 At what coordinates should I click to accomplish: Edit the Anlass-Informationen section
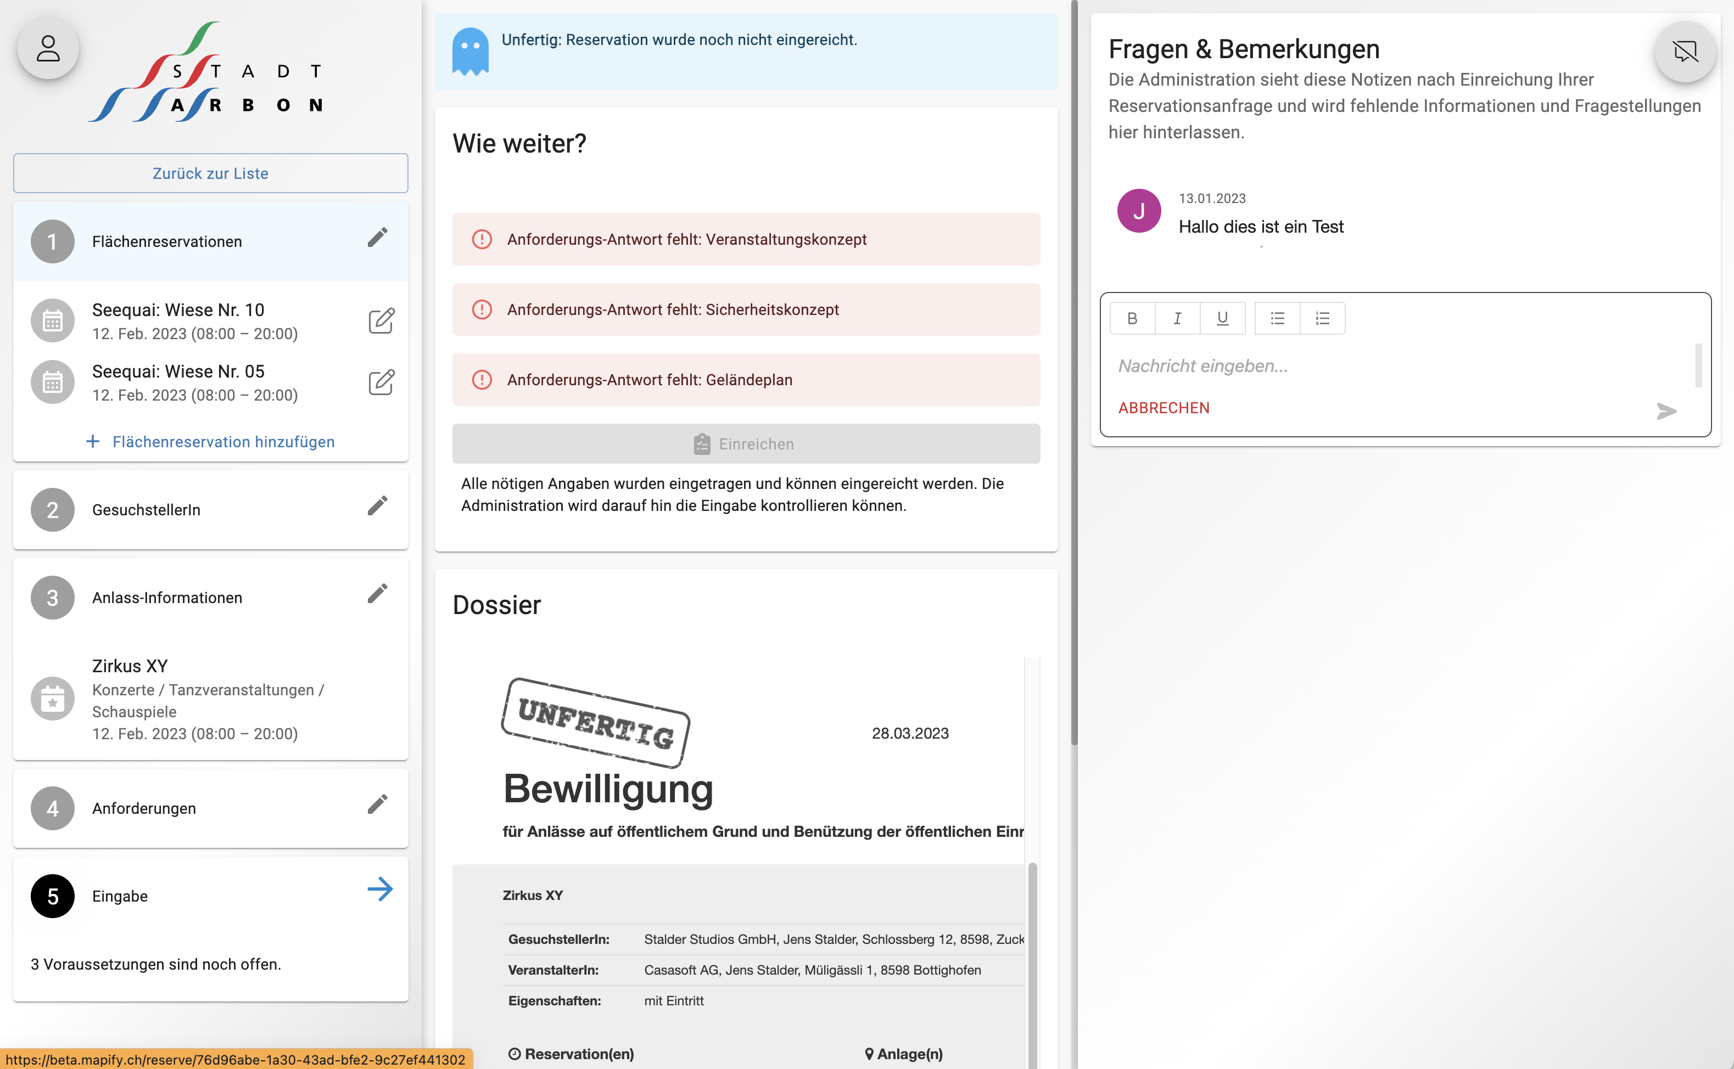click(378, 593)
